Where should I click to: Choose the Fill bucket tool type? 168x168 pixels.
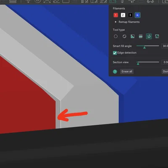(149, 37)
